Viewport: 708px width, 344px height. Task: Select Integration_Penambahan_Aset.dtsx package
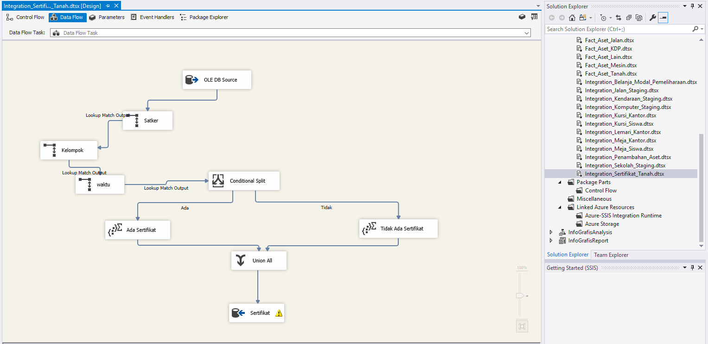tap(628, 157)
